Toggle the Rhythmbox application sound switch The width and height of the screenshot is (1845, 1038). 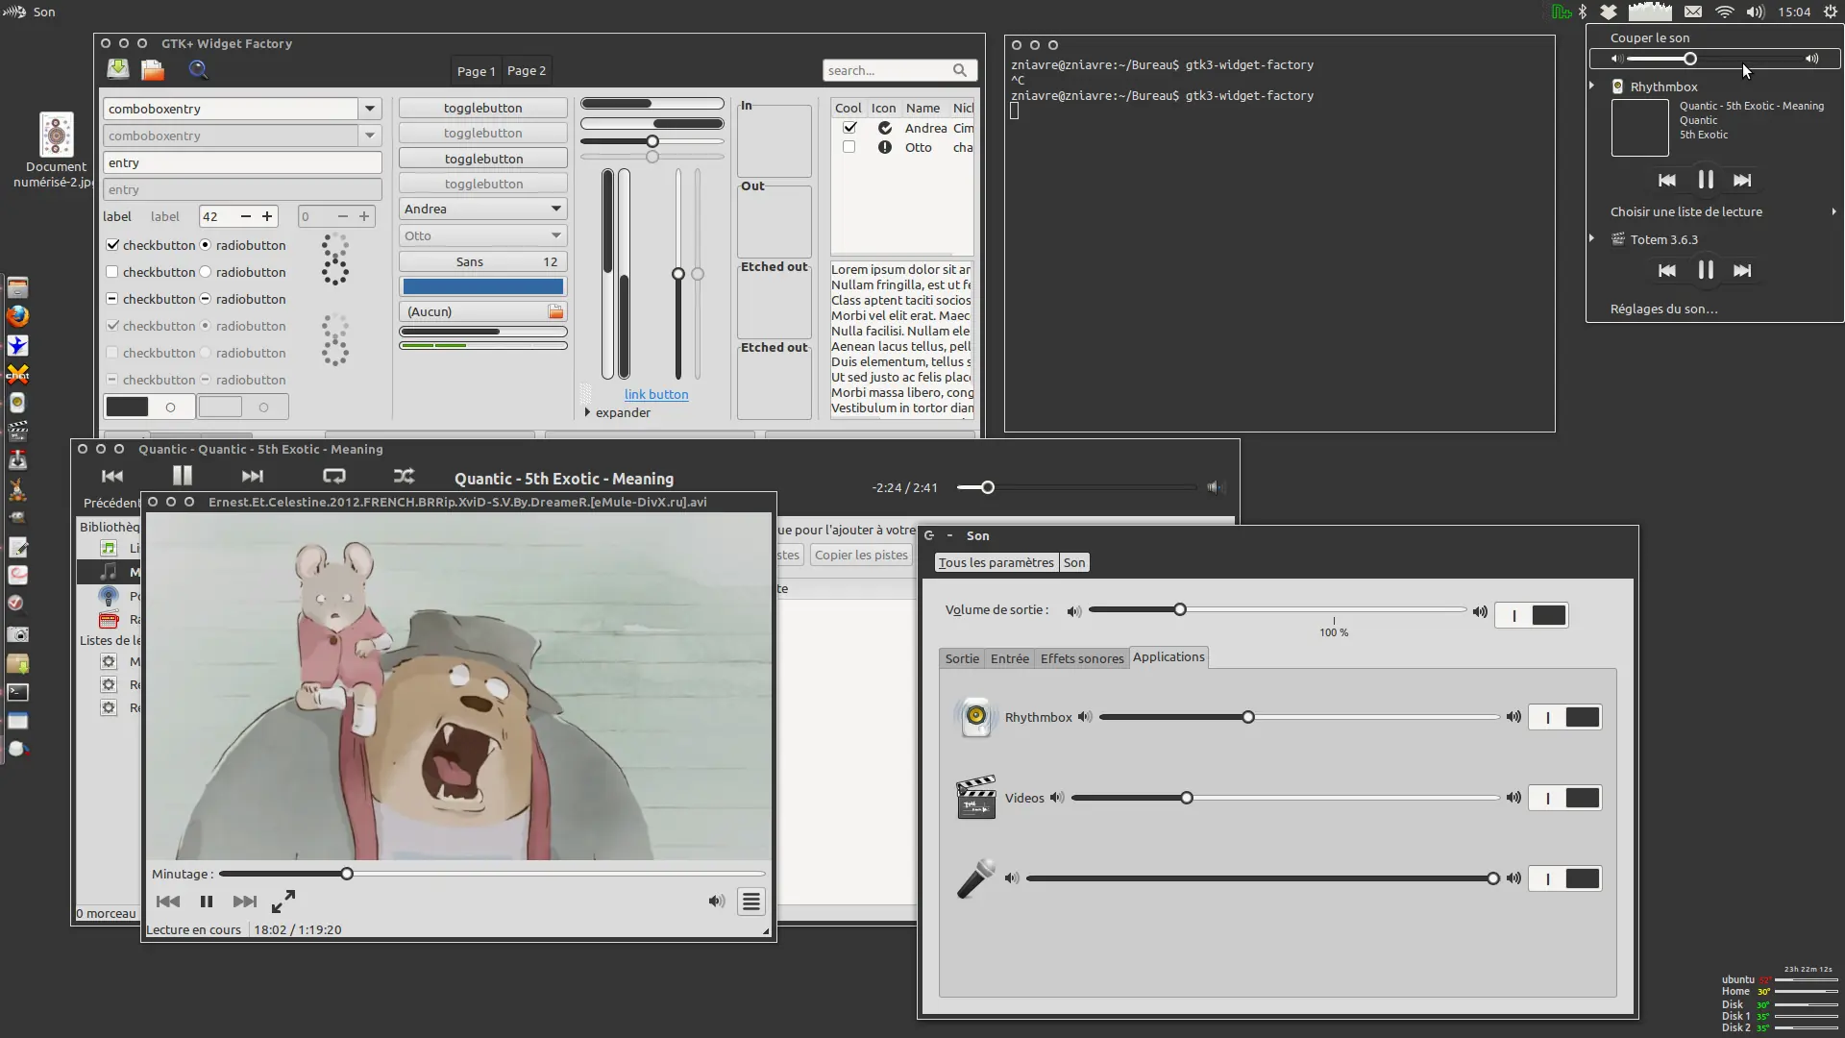pos(1565,717)
